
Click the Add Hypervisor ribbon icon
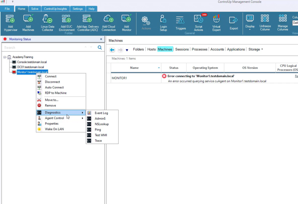[10, 19]
